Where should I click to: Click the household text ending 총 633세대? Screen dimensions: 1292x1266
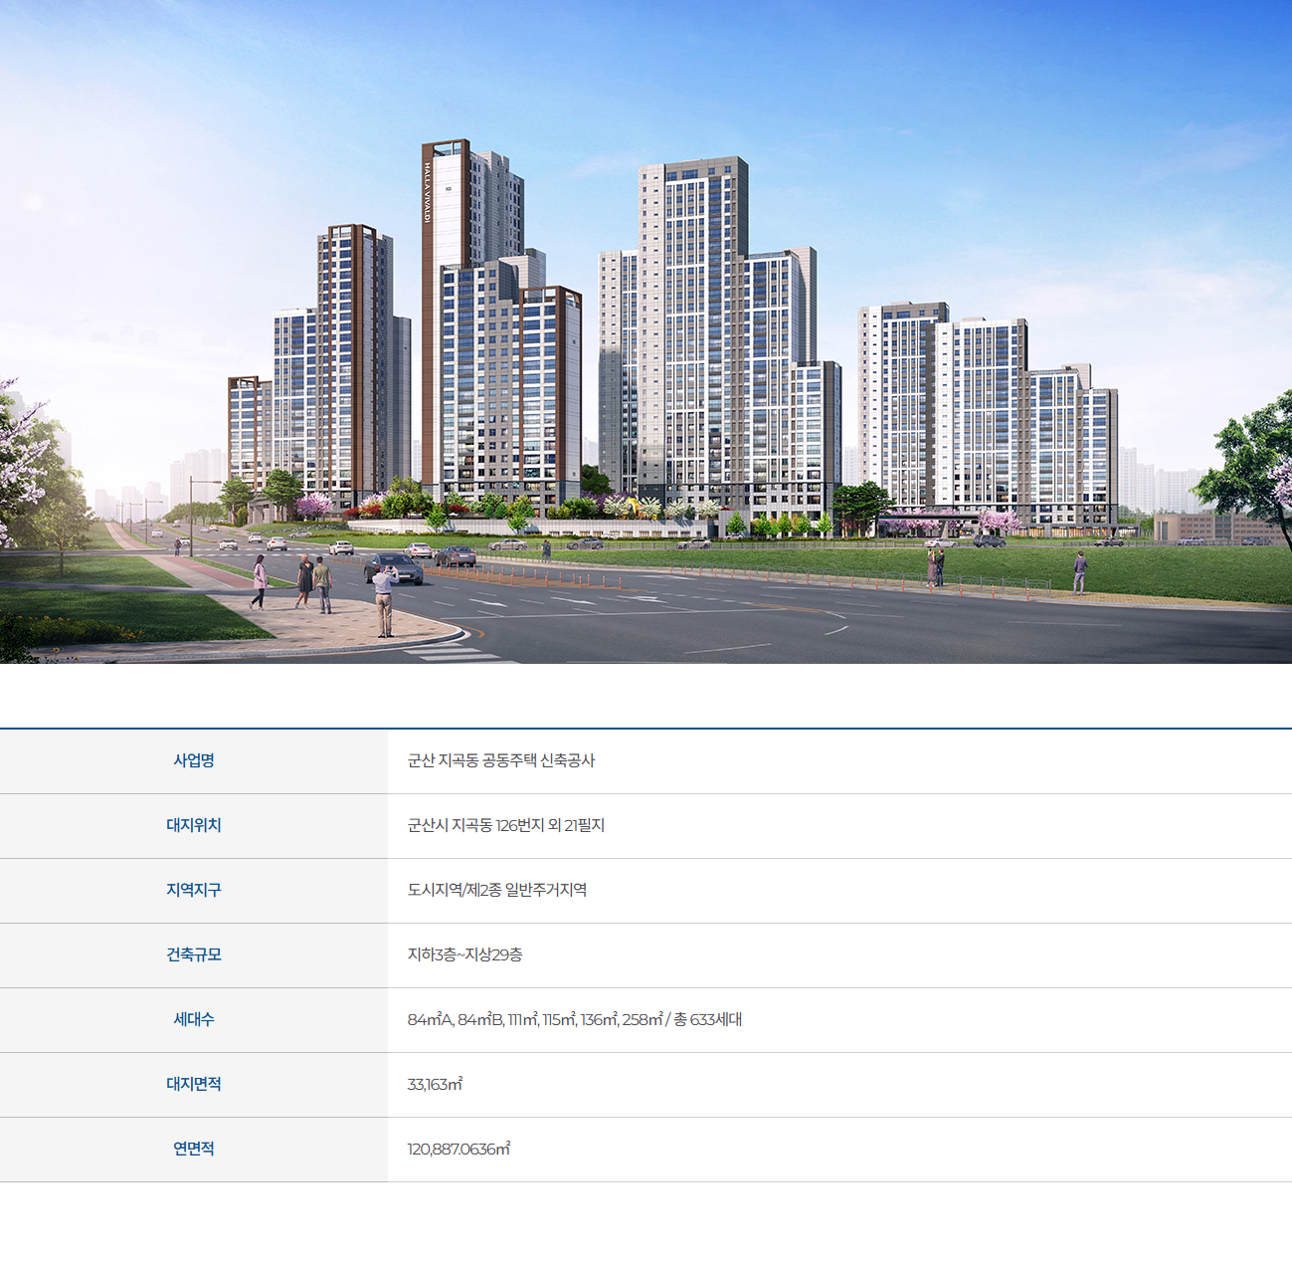tap(575, 1019)
